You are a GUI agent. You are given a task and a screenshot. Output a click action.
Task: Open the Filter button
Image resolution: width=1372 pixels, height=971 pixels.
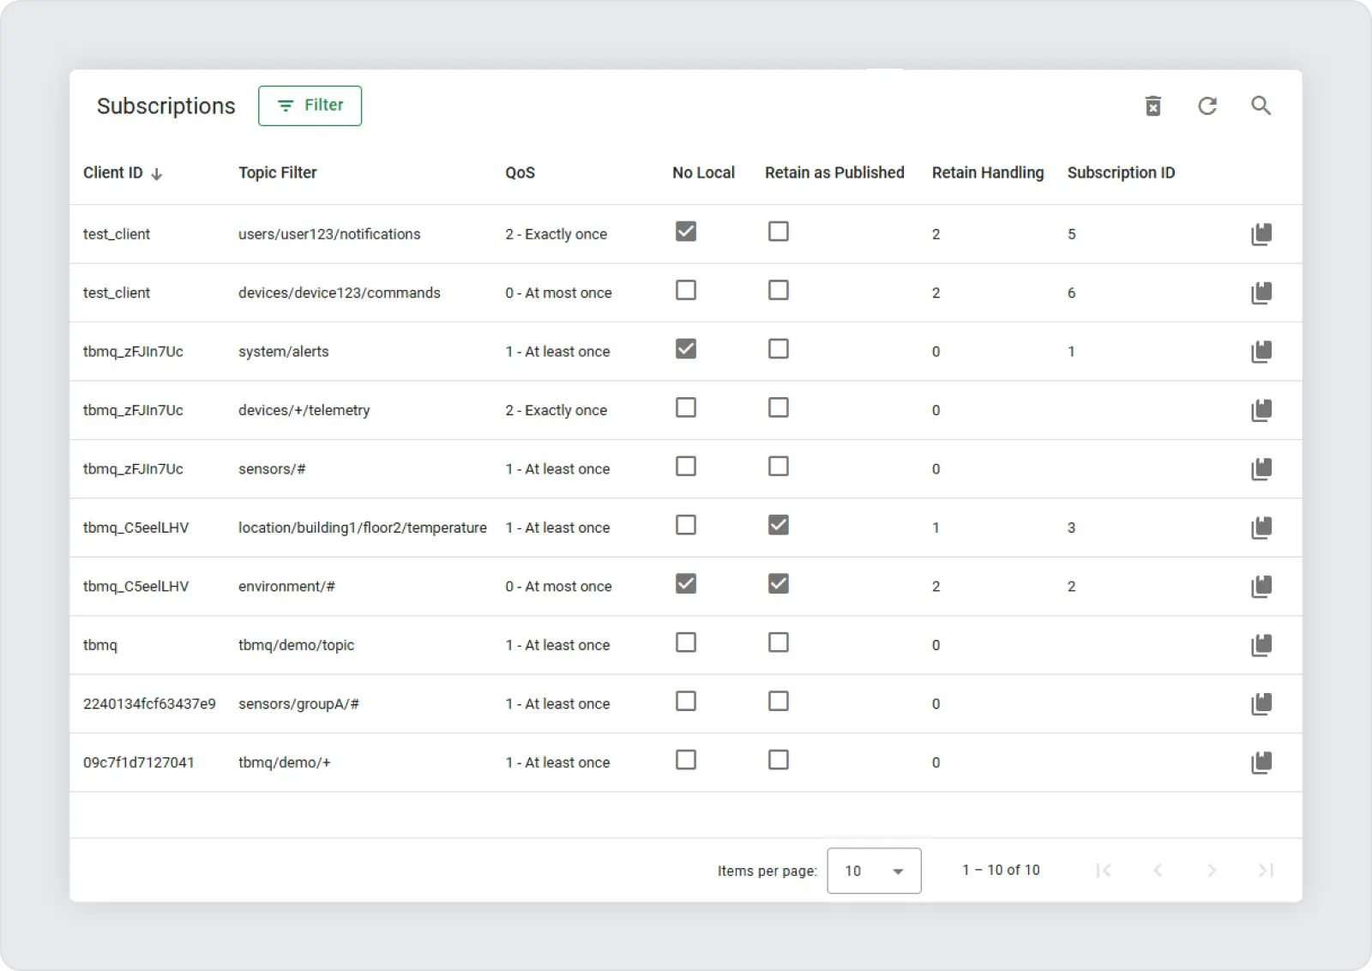(310, 106)
